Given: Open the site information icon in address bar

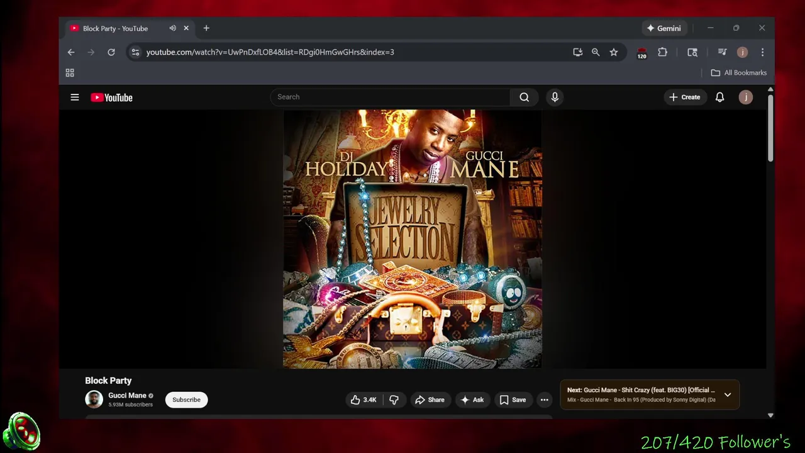Looking at the screenshot, I should (x=135, y=52).
